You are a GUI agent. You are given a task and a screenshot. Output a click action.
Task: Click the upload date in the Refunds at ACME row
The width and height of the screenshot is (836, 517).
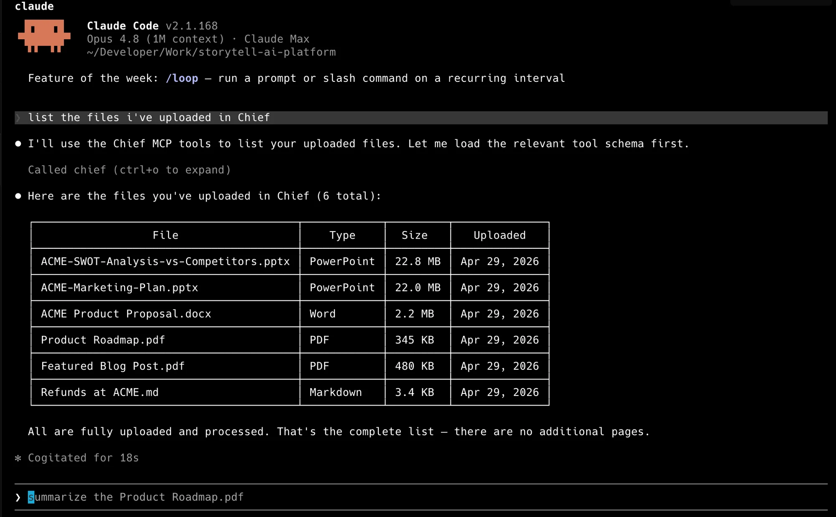tap(500, 393)
